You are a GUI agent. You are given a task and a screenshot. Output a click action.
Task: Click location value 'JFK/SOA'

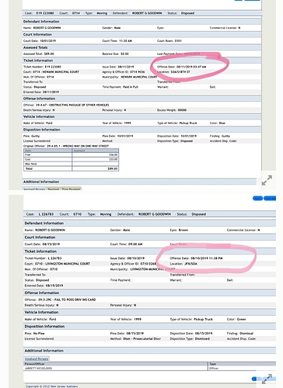(x=191, y=264)
